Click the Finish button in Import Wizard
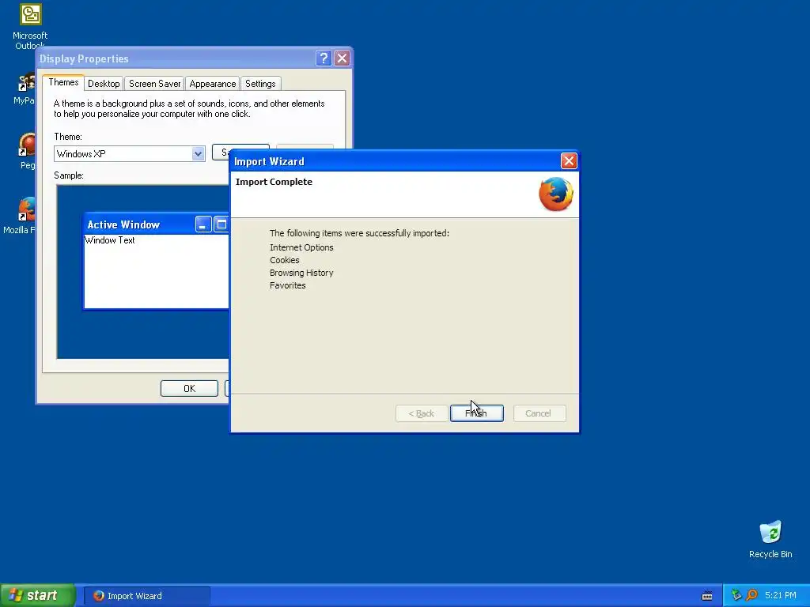 476,413
